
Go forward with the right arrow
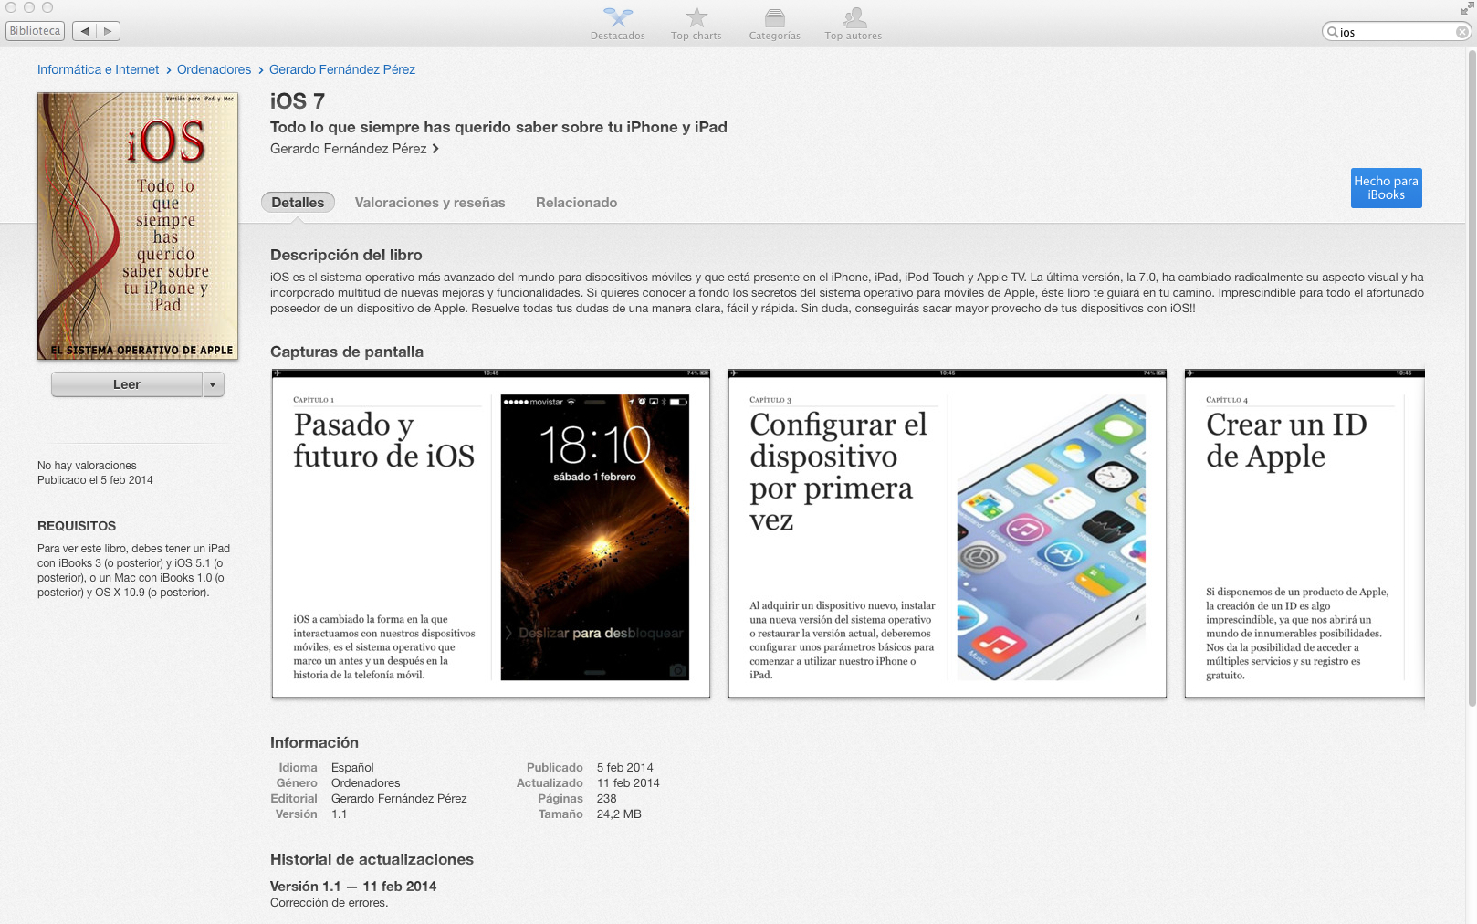[108, 31]
